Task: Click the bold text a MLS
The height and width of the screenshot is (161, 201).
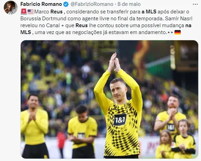Action: 149,12
